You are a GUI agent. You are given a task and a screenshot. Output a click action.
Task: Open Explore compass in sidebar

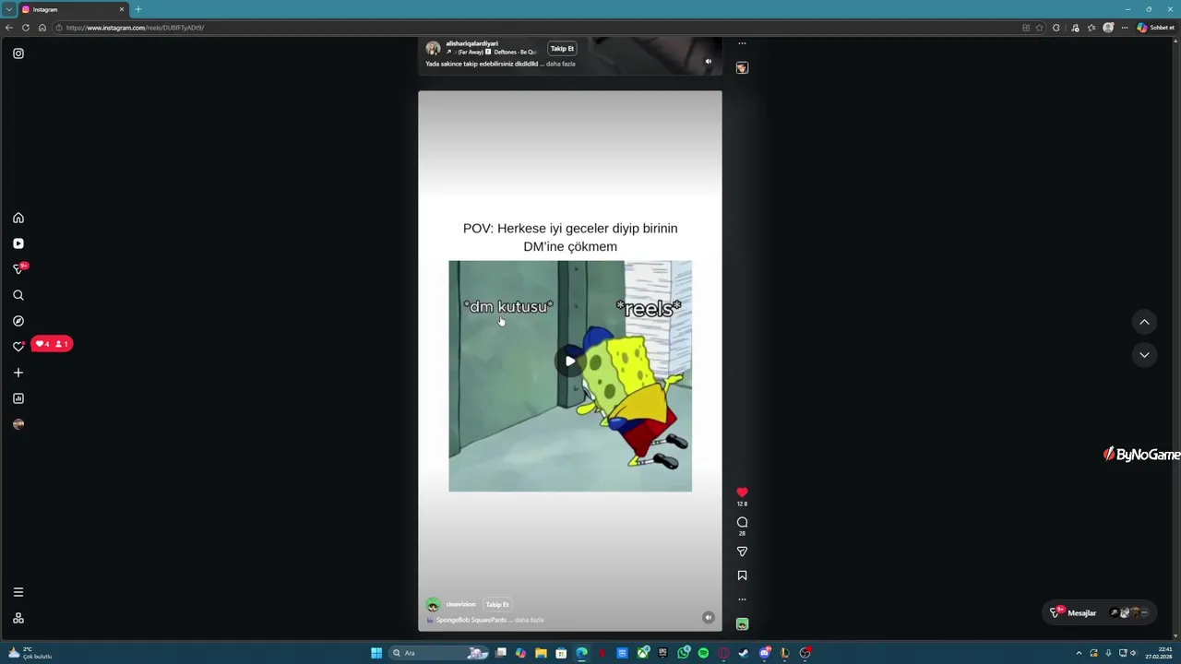pyautogui.click(x=18, y=321)
